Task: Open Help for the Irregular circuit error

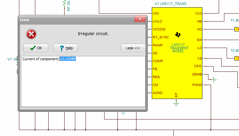Action: (x=66, y=48)
